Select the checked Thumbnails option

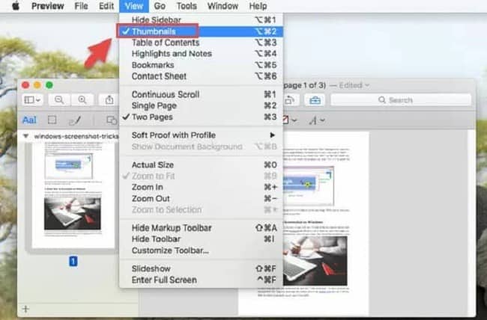[201, 31]
